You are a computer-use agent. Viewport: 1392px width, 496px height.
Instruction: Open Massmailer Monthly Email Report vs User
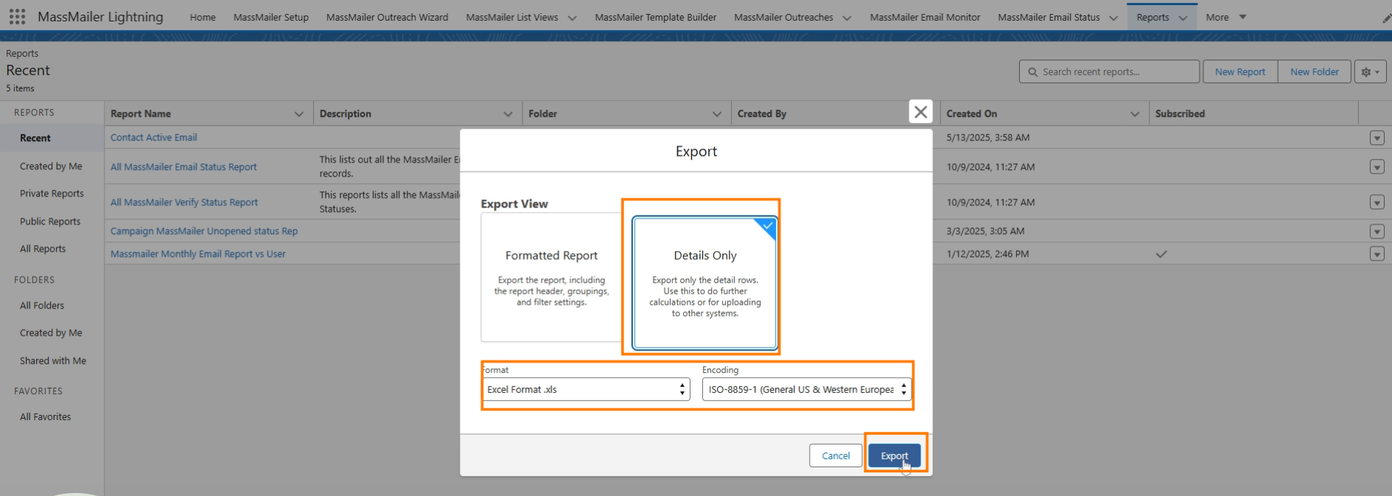pyautogui.click(x=198, y=254)
